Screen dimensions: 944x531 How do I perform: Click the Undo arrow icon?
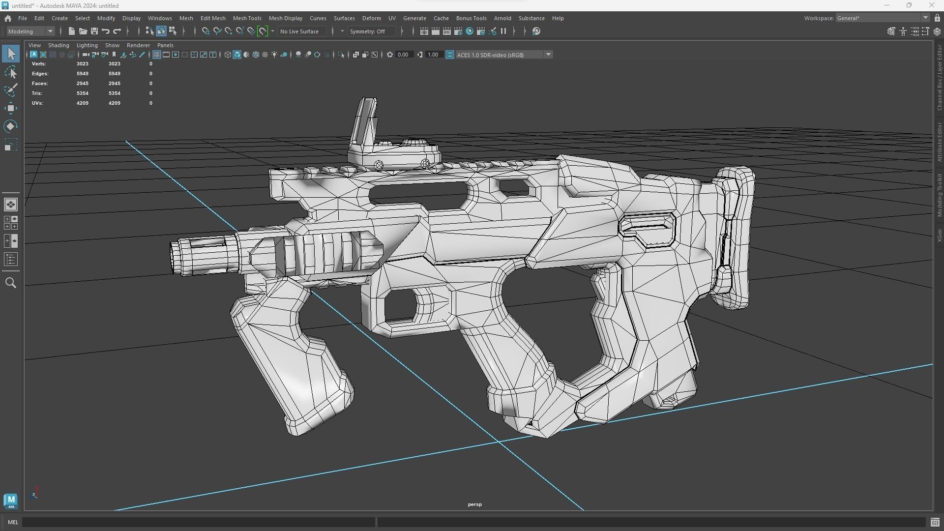[105, 31]
